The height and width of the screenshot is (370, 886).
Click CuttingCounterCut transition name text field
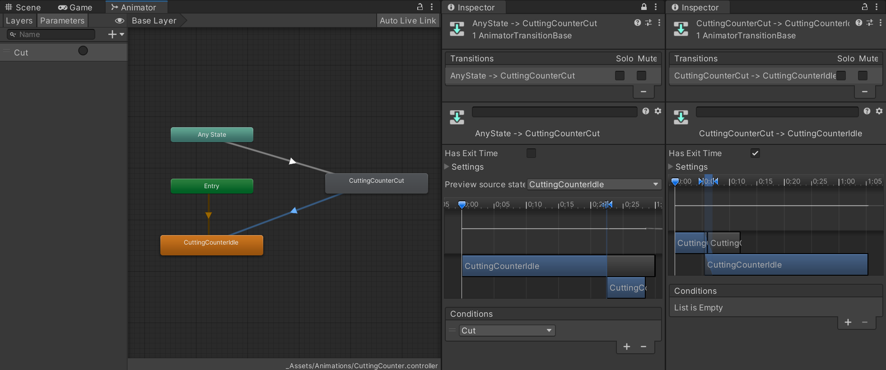point(777,111)
